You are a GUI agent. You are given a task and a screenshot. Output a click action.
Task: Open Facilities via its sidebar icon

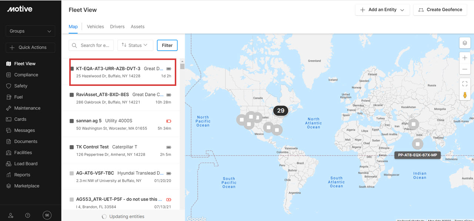(x=9, y=153)
